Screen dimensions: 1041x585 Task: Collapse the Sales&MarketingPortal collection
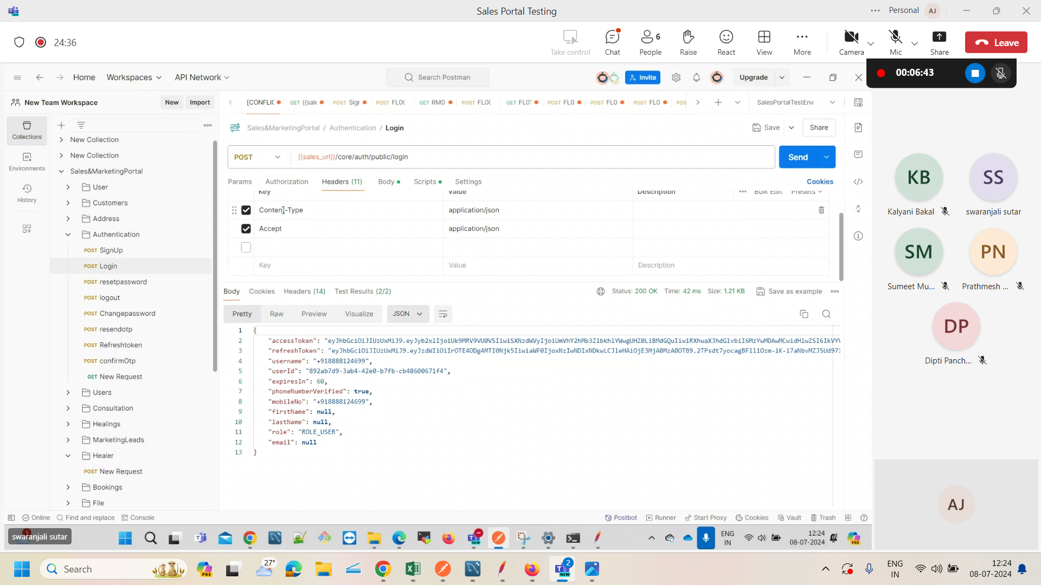(x=61, y=171)
